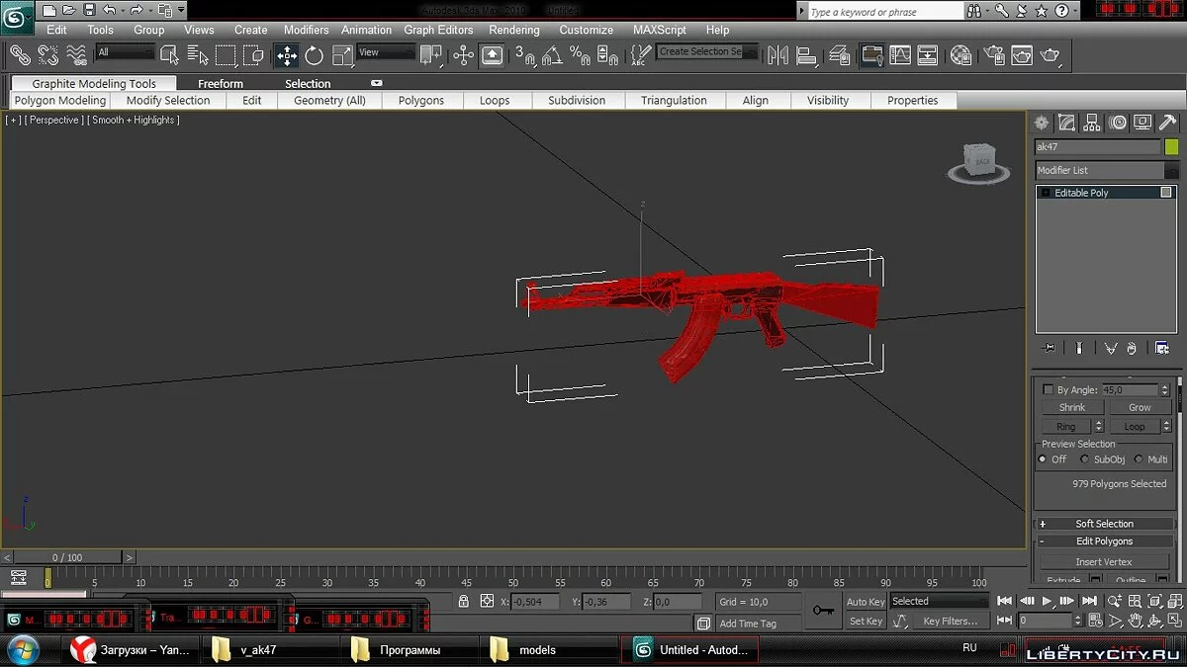The height and width of the screenshot is (667, 1187).
Task: Click the ak47 object color swatch
Action: pos(1171,147)
